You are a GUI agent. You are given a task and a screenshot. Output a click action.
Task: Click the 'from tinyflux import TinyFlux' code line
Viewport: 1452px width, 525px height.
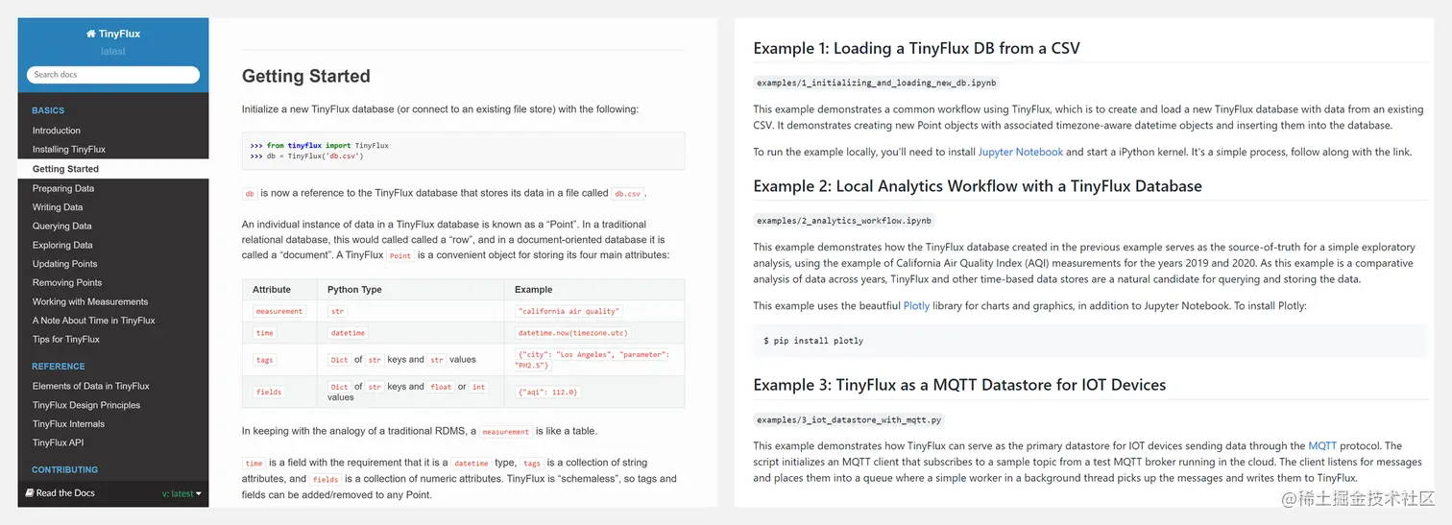coord(319,146)
